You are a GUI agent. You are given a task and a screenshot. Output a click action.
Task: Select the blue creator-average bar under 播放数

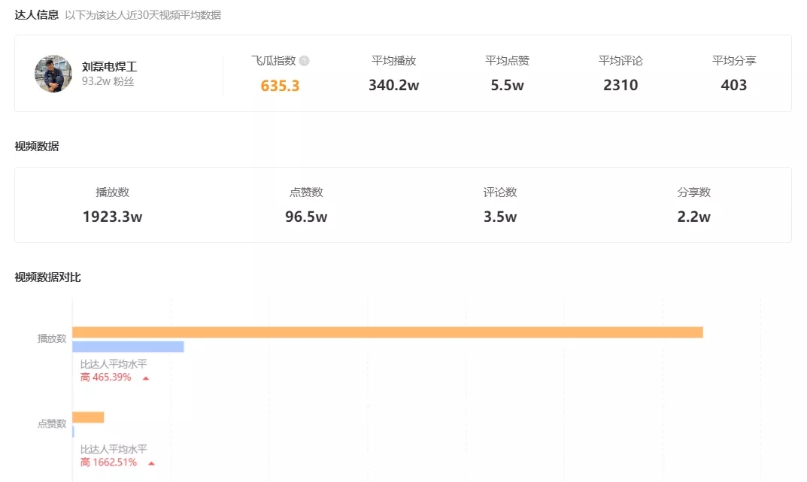[x=128, y=346]
